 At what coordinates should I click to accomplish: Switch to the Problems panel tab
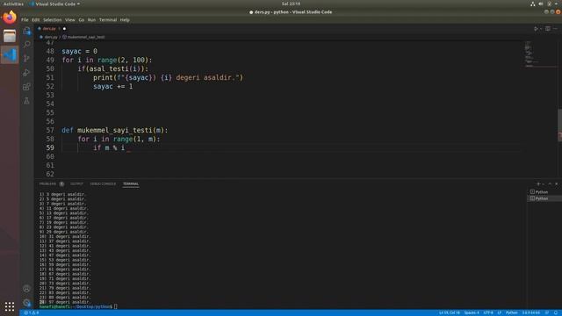click(47, 183)
